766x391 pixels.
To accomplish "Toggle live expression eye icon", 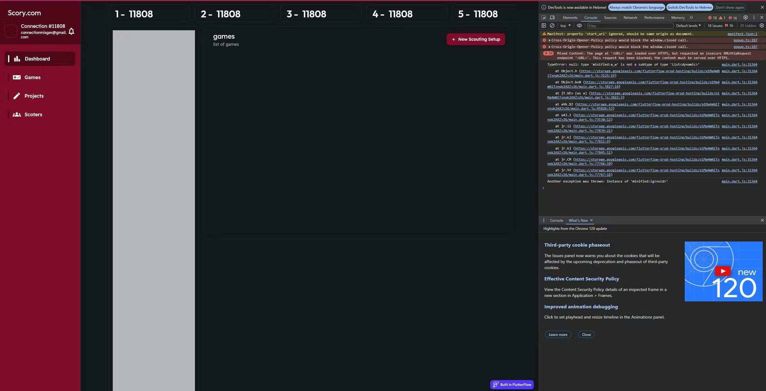I will pos(579,26).
